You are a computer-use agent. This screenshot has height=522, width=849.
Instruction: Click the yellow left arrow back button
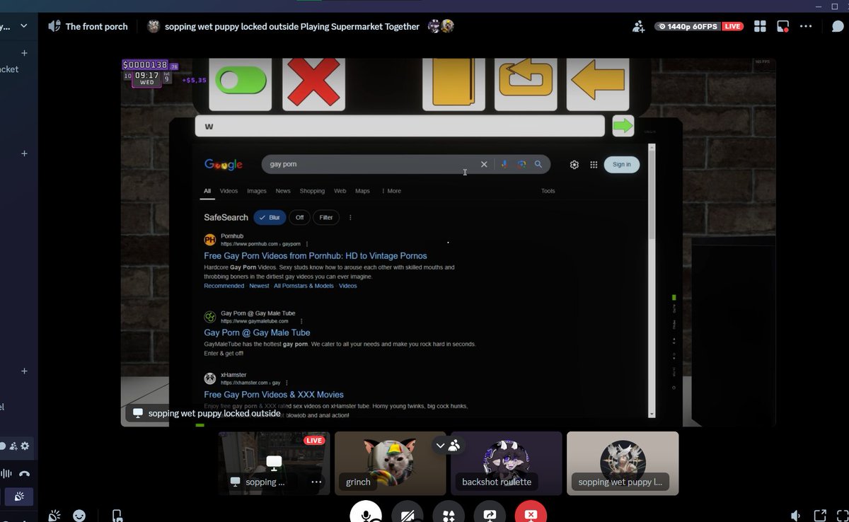coord(598,83)
